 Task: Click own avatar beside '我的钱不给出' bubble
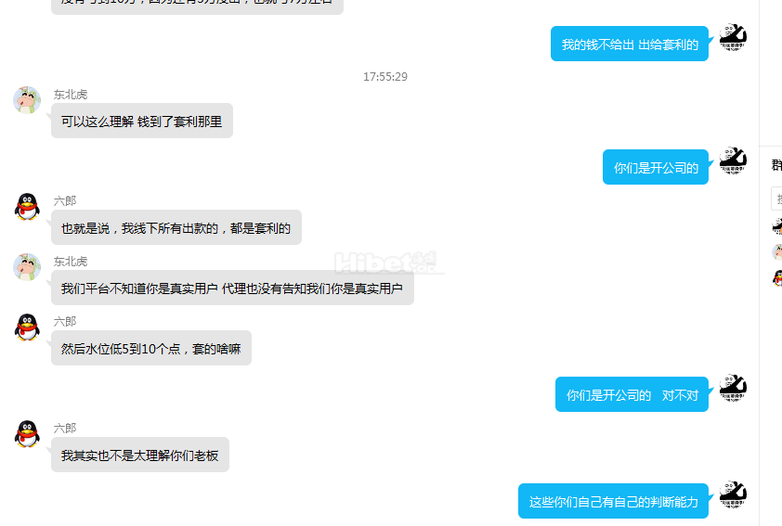tap(733, 37)
